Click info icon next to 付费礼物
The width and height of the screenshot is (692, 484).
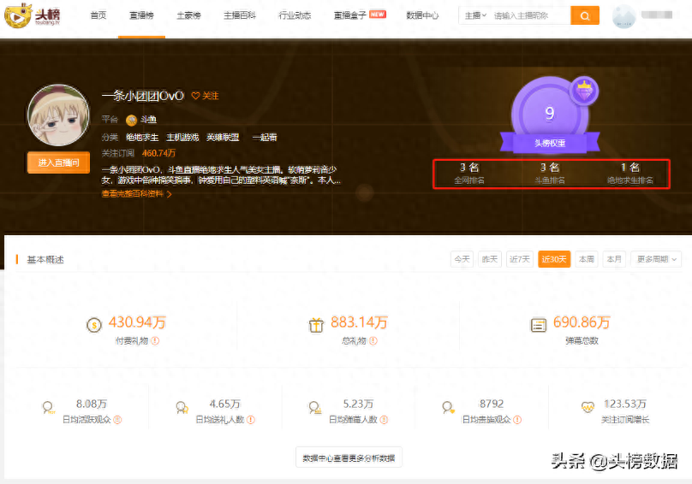click(156, 341)
